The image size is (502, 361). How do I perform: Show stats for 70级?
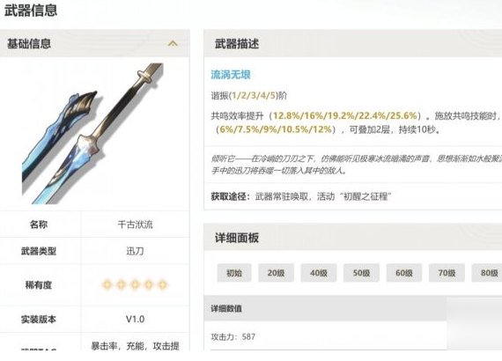point(447,273)
